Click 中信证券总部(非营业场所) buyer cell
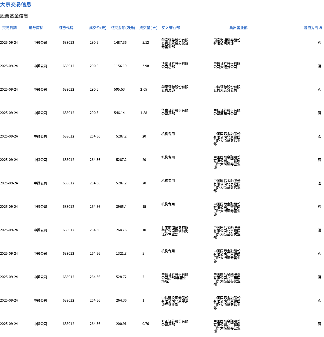 tap(175, 278)
